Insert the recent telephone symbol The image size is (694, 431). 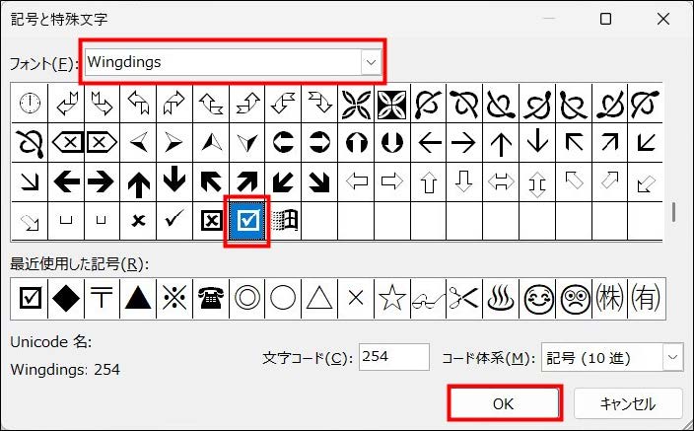[x=211, y=299]
